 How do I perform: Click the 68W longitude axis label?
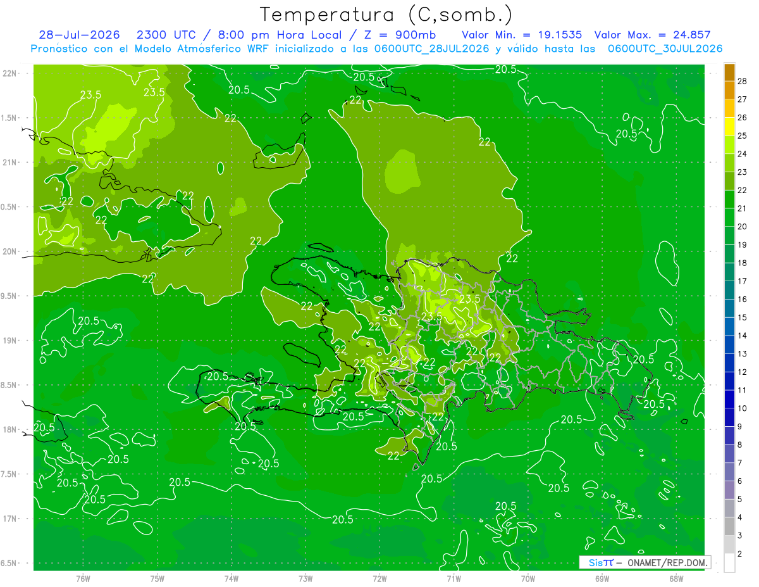tap(676, 578)
